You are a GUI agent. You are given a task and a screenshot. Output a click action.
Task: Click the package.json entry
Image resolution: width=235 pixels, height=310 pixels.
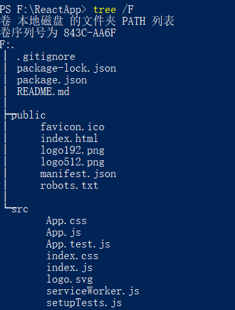(52, 80)
